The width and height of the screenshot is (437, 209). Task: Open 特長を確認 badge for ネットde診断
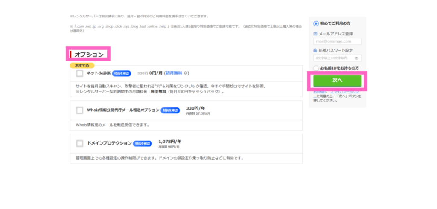coord(121,73)
